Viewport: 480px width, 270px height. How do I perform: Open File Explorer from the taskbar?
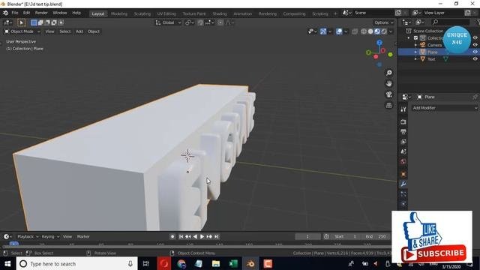[x=216, y=263]
